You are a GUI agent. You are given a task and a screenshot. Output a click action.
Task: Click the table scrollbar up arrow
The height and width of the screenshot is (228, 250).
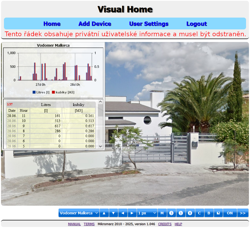[x=100, y=102]
